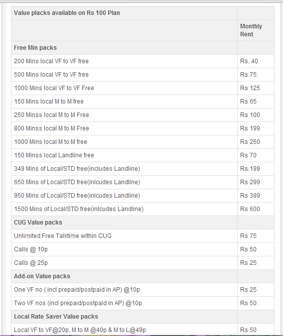Click the 'Monthly Rent' column header
Viewport: 283px width, 336px height.
tap(251, 30)
